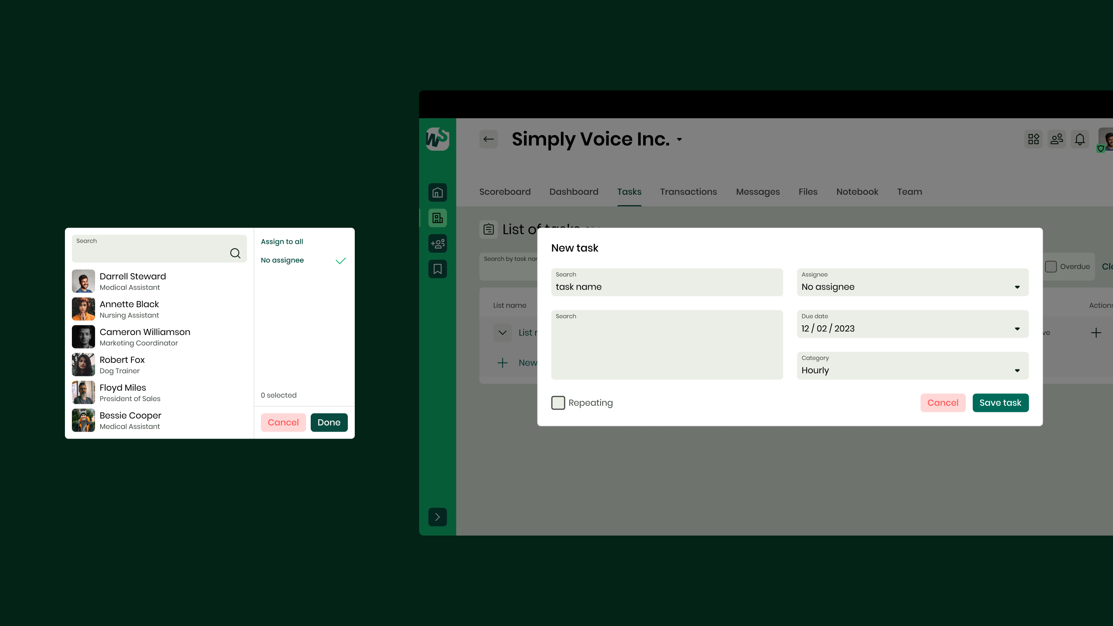The image size is (1113, 626).
Task: Click the search magnifier icon in assignee picker
Action: pos(235,253)
